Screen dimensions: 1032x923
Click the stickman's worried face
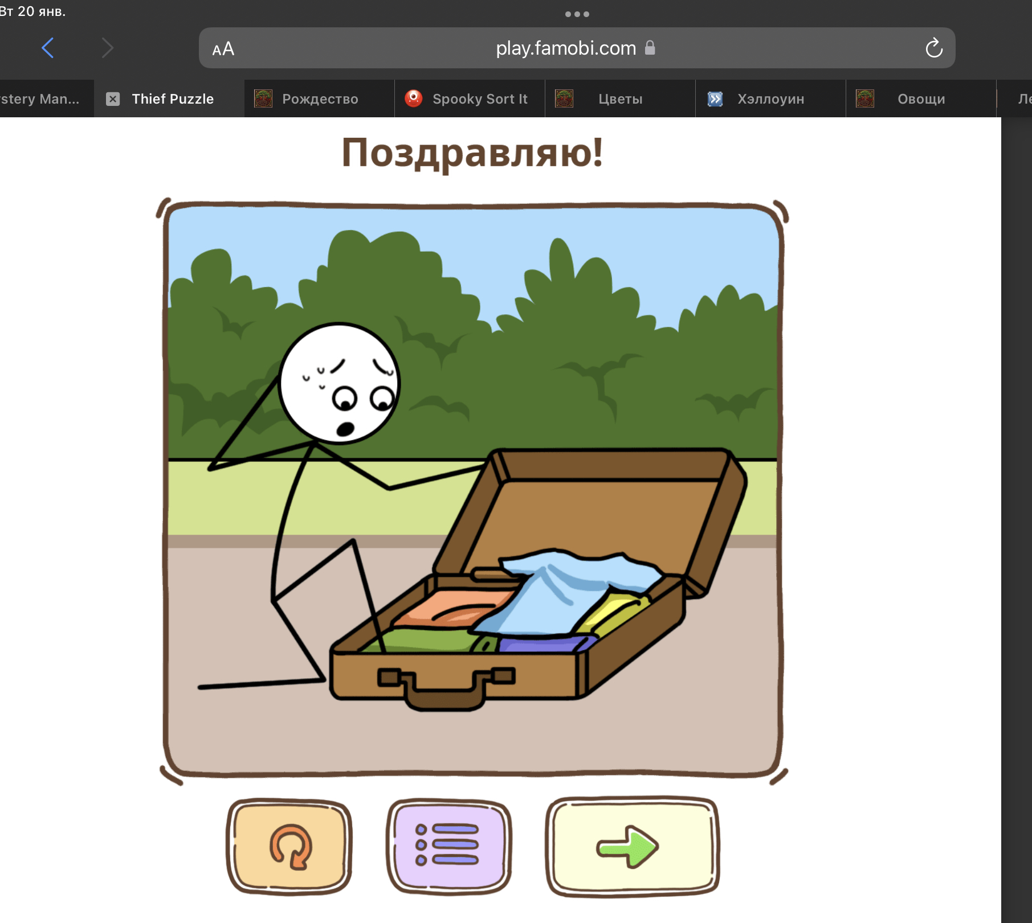(340, 383)
